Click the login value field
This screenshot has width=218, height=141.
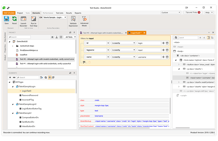149,43
